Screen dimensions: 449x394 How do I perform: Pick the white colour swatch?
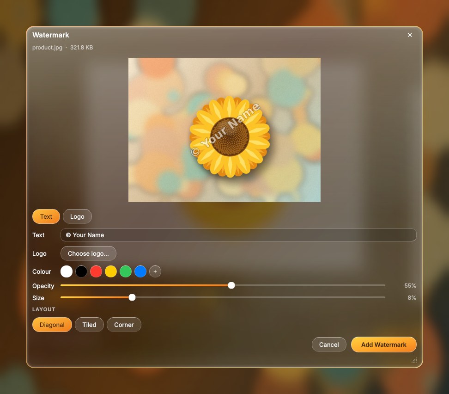[x=67, y=271]
